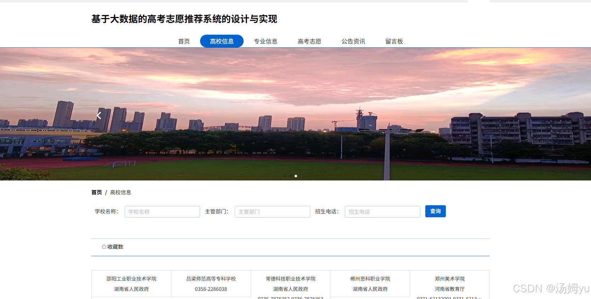Select the active third carousel dot
Image resolution: width=591 pixels, height=299 pixels.
tap(296, 176)
